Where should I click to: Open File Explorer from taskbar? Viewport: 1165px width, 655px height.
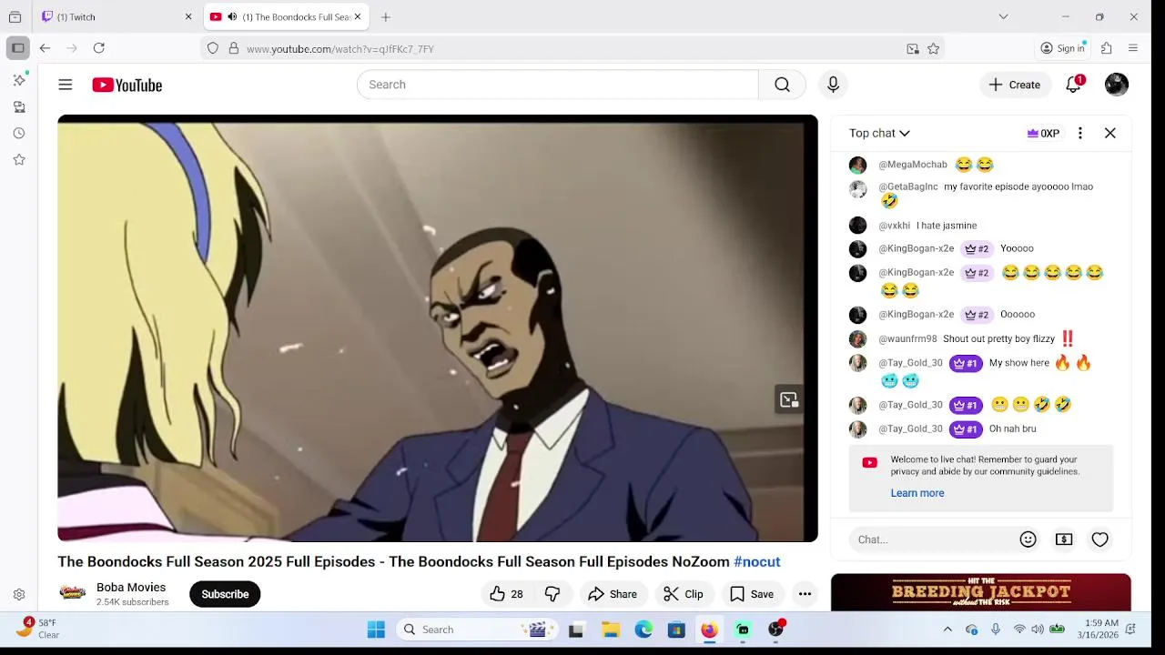[x=611, y=630]
